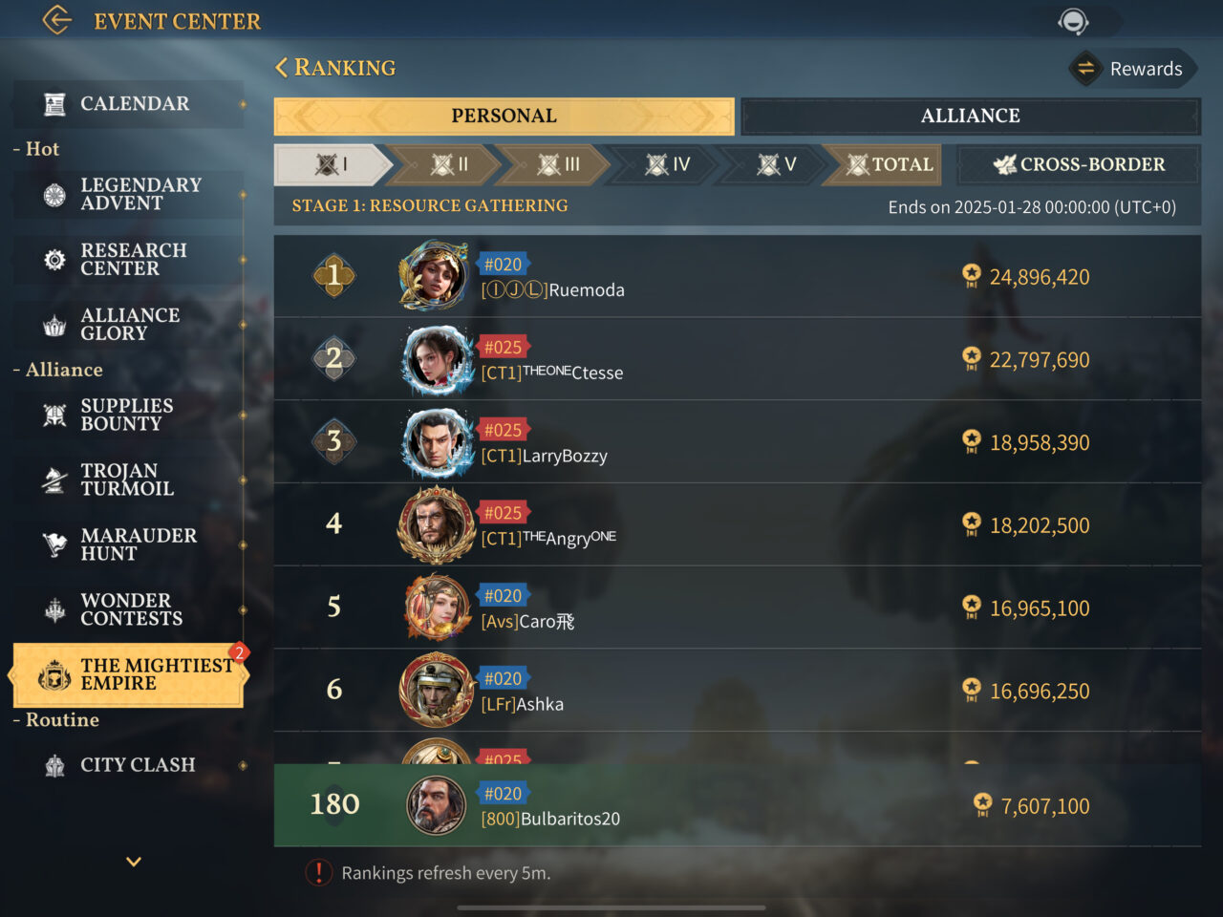
Task: Open the Calendar event icon
Action: coord(54,104)
